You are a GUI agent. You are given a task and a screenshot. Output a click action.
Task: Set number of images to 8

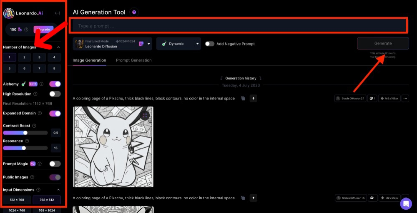tap(54, 69)
